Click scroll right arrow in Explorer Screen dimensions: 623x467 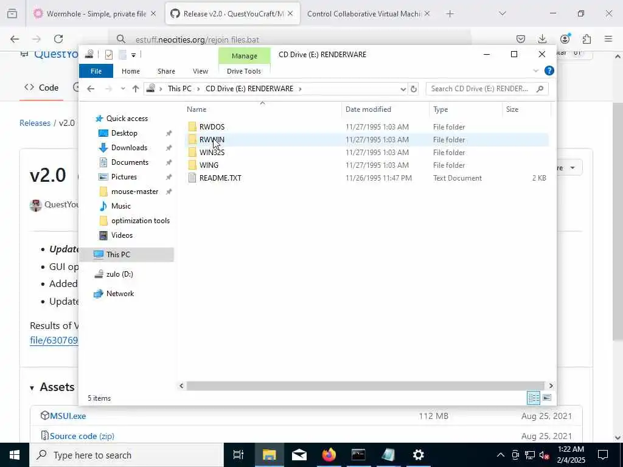point(551,386)
